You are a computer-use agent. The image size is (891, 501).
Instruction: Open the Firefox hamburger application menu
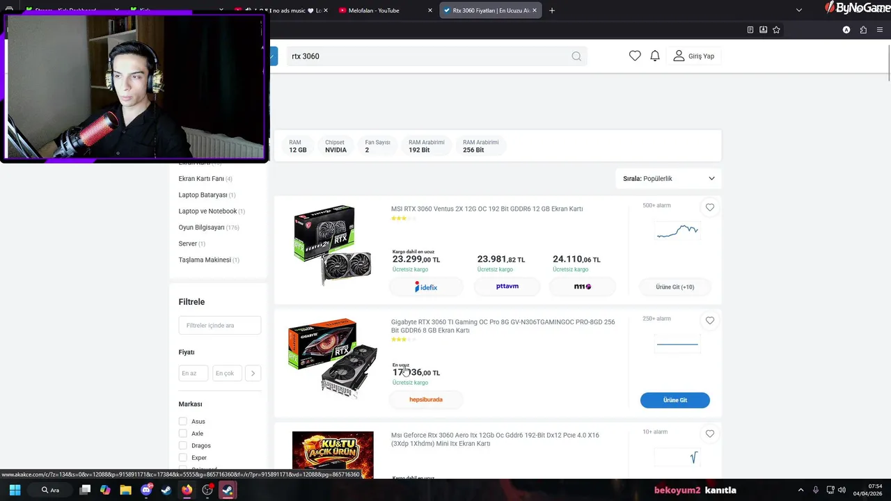tap(880, 30)
